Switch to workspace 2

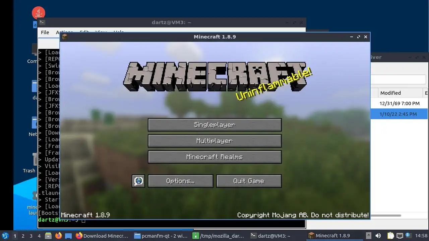[23, 236]
